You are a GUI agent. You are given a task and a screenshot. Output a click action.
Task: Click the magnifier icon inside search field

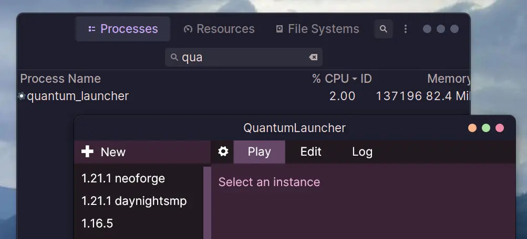174,57
